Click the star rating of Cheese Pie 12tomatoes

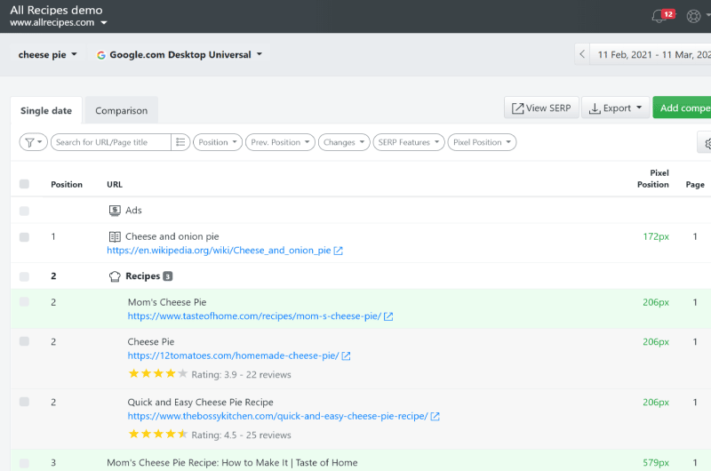tap(158, 373)
